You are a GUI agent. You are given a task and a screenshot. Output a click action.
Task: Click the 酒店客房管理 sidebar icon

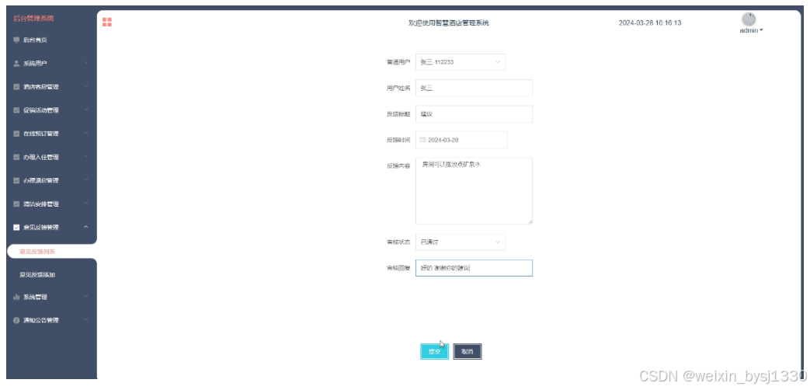point(16,87)
